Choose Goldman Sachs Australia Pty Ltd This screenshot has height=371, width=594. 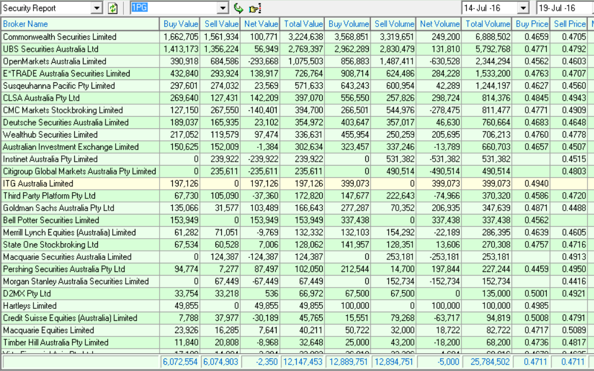[58, 208]
